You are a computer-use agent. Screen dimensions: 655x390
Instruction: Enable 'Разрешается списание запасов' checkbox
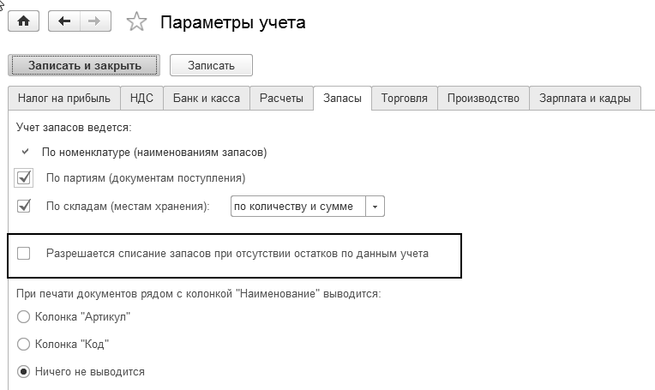[24, 253]
